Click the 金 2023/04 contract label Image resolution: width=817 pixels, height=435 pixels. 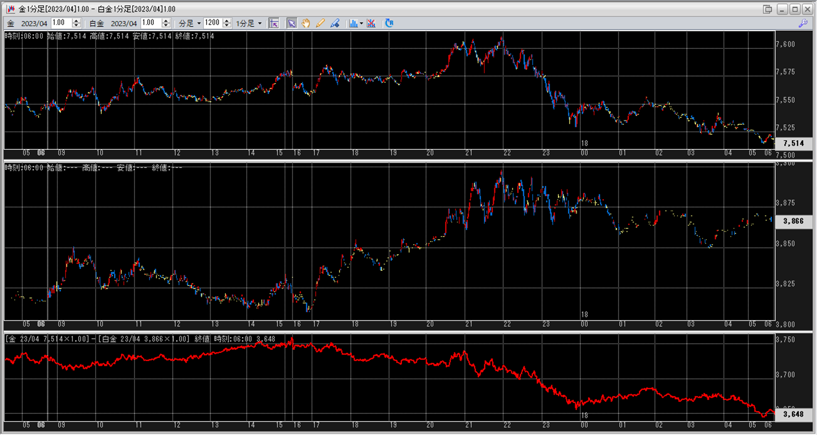click(27, 23)
